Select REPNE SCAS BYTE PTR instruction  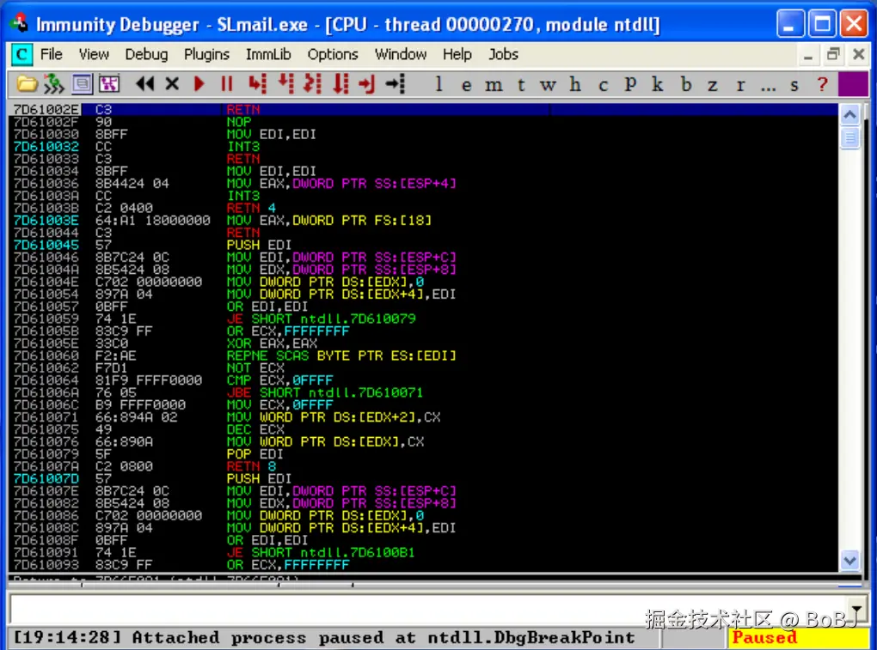point(423,355)
